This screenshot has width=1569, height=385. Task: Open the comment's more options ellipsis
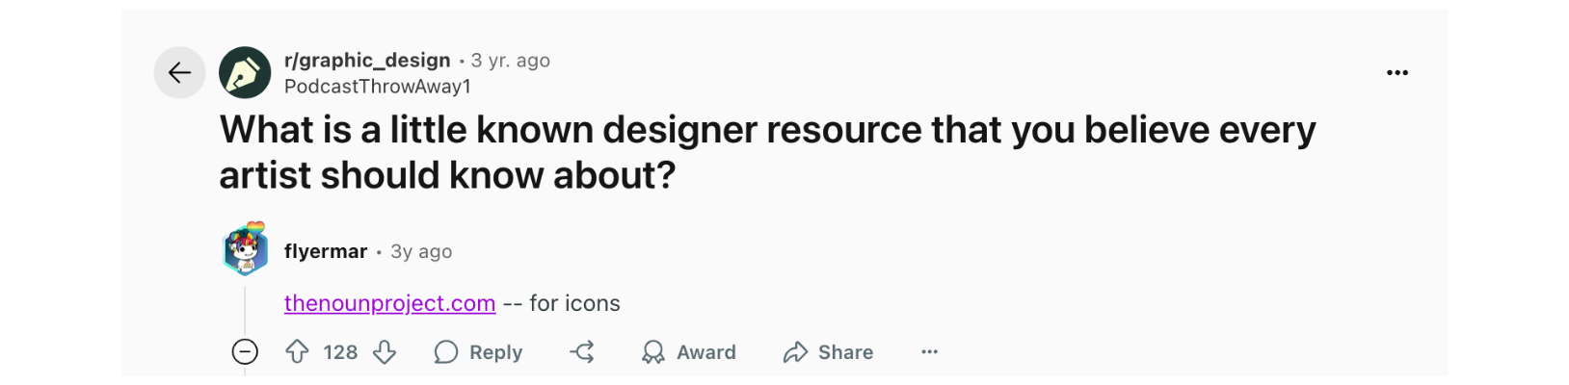coord(929,352)
